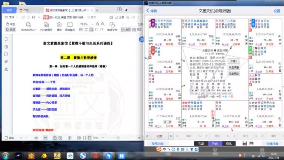Viewport: 284px width, 160px height.
Task: Click the 查找 search box
Action: click(x=92, y=17)
